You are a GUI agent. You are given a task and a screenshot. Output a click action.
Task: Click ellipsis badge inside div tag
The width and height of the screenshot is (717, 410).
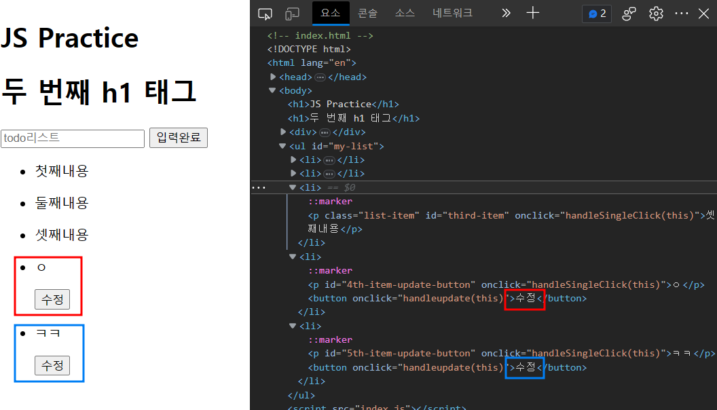click(x=325, y=132)
